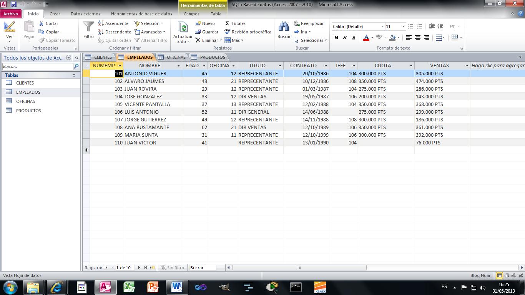The height and width of the screenshot is (295, 525).
Task: Click the Save icon in quick access toolbar
Action: point(14,4)
